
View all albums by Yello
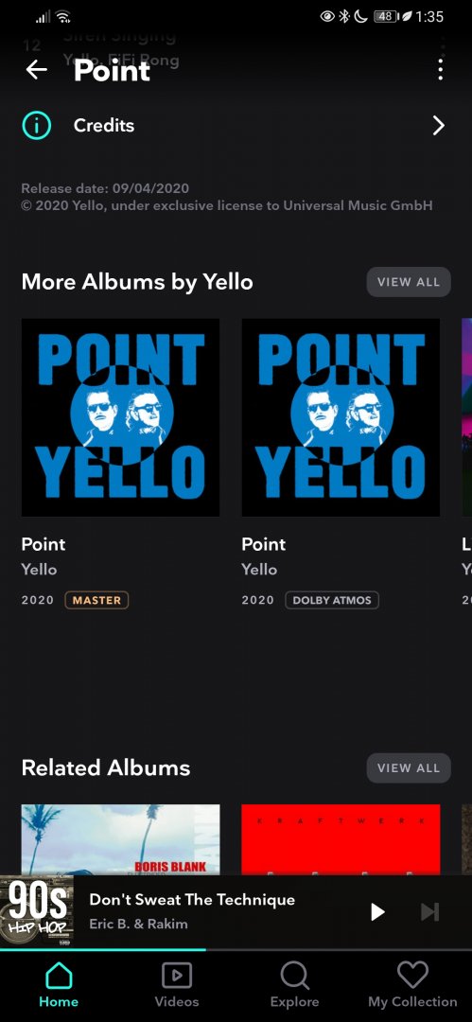pos(409,282)
